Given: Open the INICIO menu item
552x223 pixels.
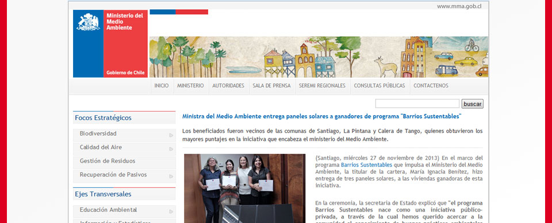Looking at the screenshot, I should point(162,86).
